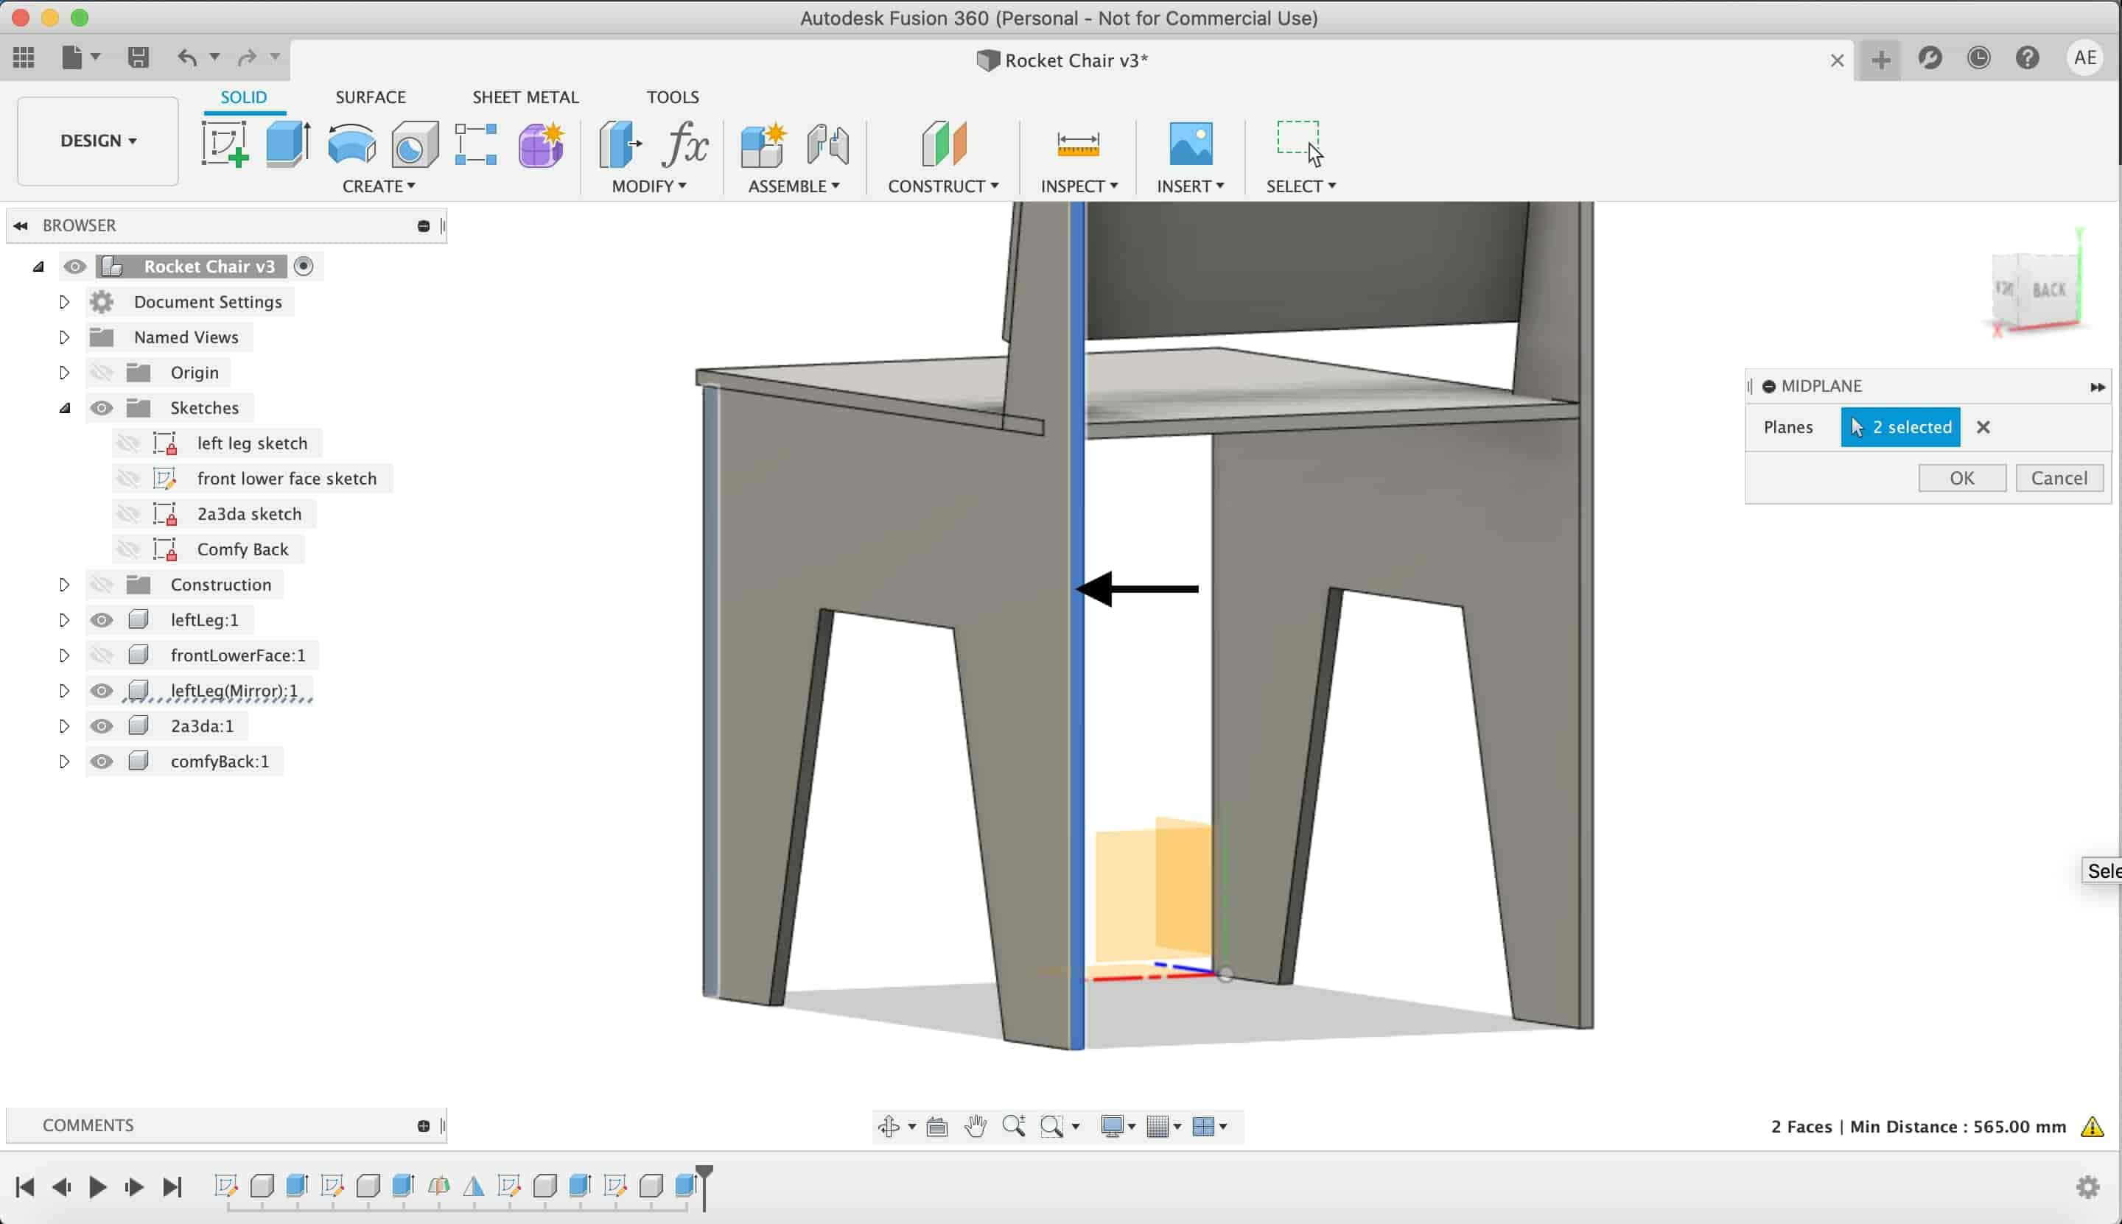The image size is (2122, 1224).
Task: Expand the 2a3da:1 component node
Action: (64, 725)
